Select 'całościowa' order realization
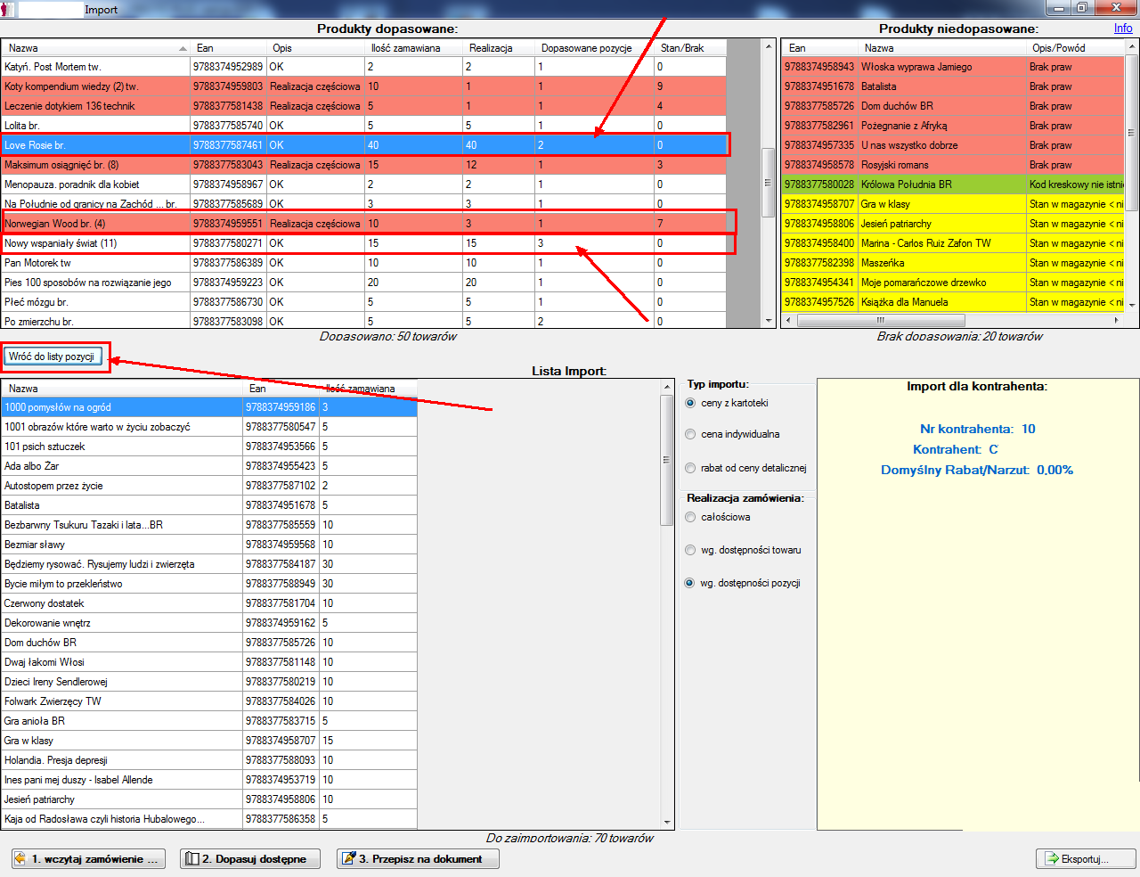Screen dimensions: 1140x877 coord(690,517)
